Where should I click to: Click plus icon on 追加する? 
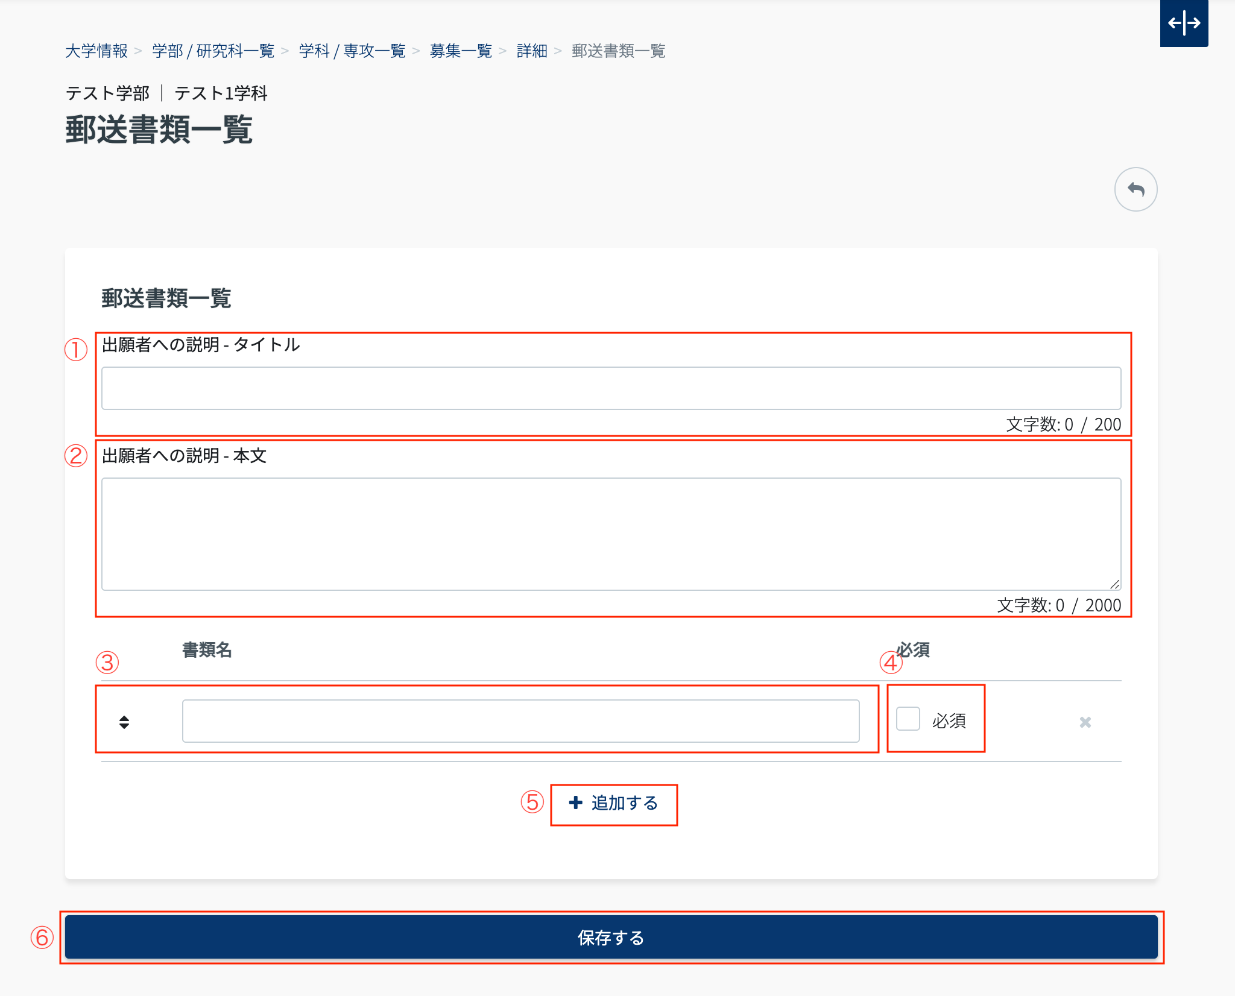click(575, 802)
